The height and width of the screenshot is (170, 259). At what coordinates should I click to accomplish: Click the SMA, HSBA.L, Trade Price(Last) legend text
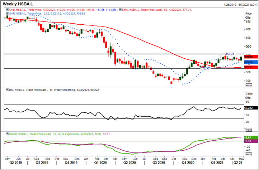(142, 10)
